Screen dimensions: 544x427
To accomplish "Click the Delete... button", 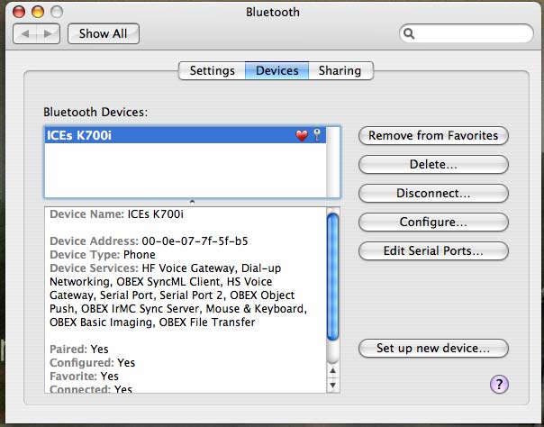I will coord(433,165).
